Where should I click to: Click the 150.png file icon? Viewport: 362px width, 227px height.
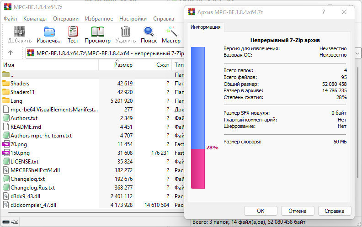tap(6, 153)
